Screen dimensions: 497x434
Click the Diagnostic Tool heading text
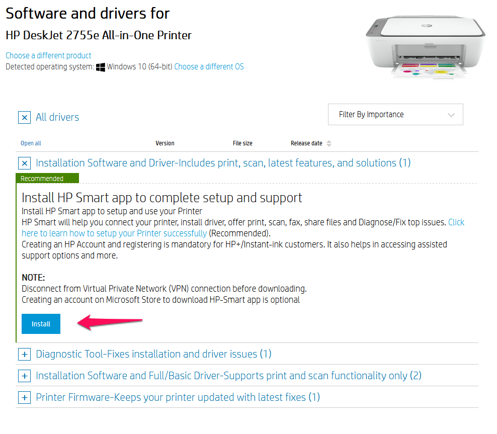point(153,354)
